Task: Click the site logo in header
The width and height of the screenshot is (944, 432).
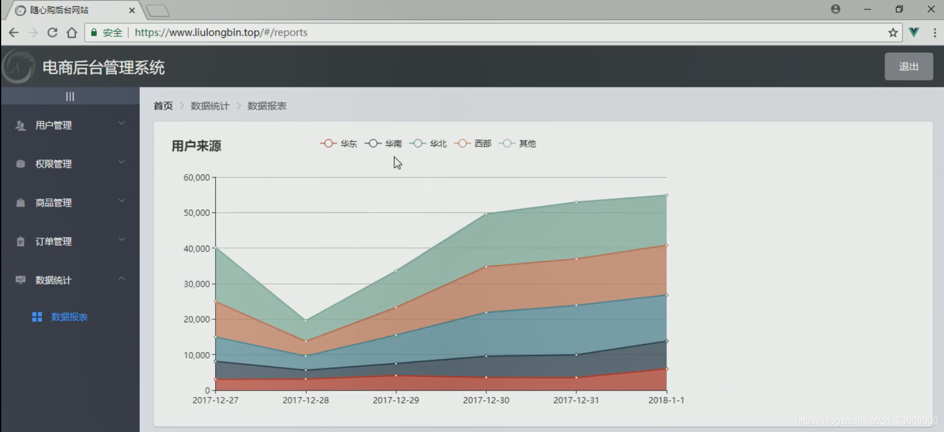Action: tap(18, 67)
